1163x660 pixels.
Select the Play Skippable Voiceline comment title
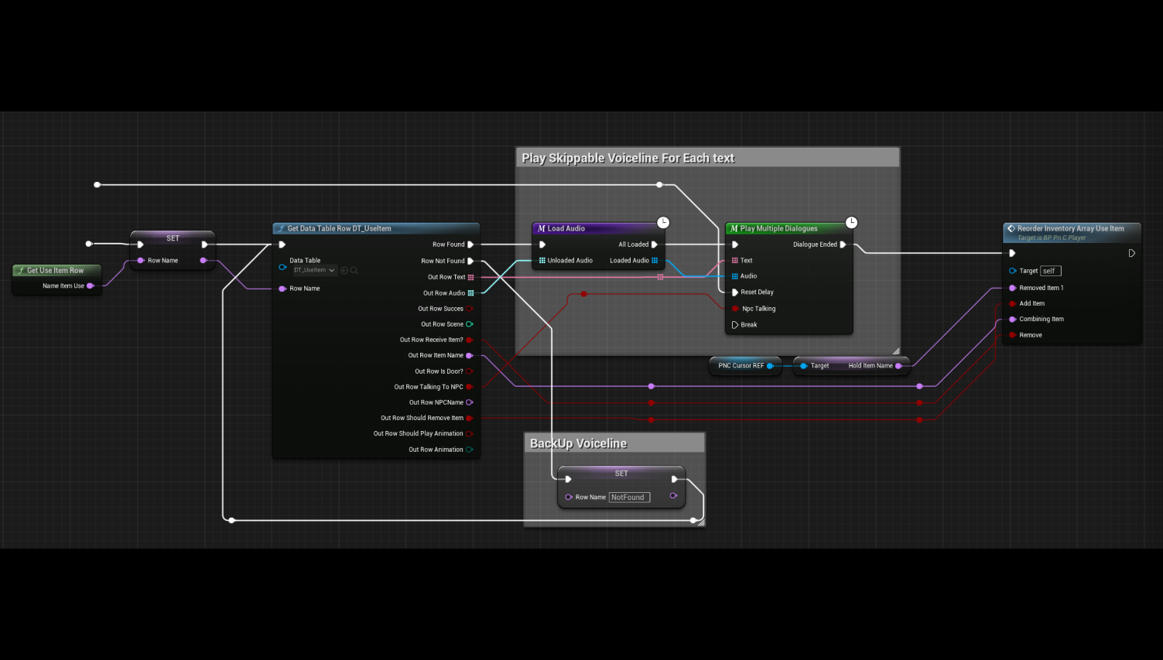628,158
